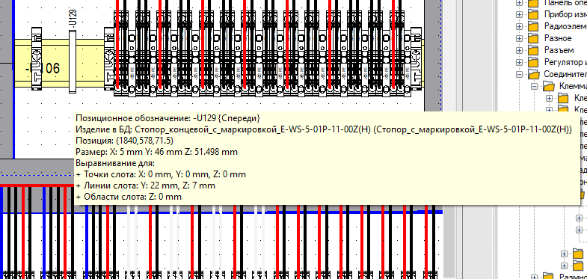Expand the Прибор изм... tree node

(x=519, y=14)
